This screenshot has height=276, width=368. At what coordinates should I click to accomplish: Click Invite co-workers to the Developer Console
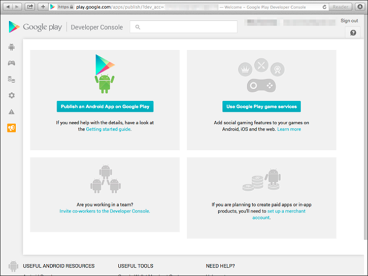(x=105, y=211)
